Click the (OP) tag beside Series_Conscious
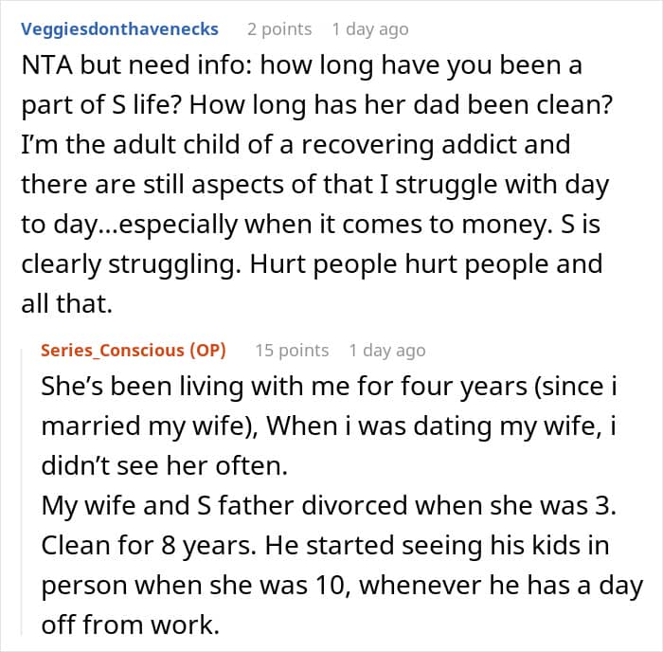 (x=208, y=351)
